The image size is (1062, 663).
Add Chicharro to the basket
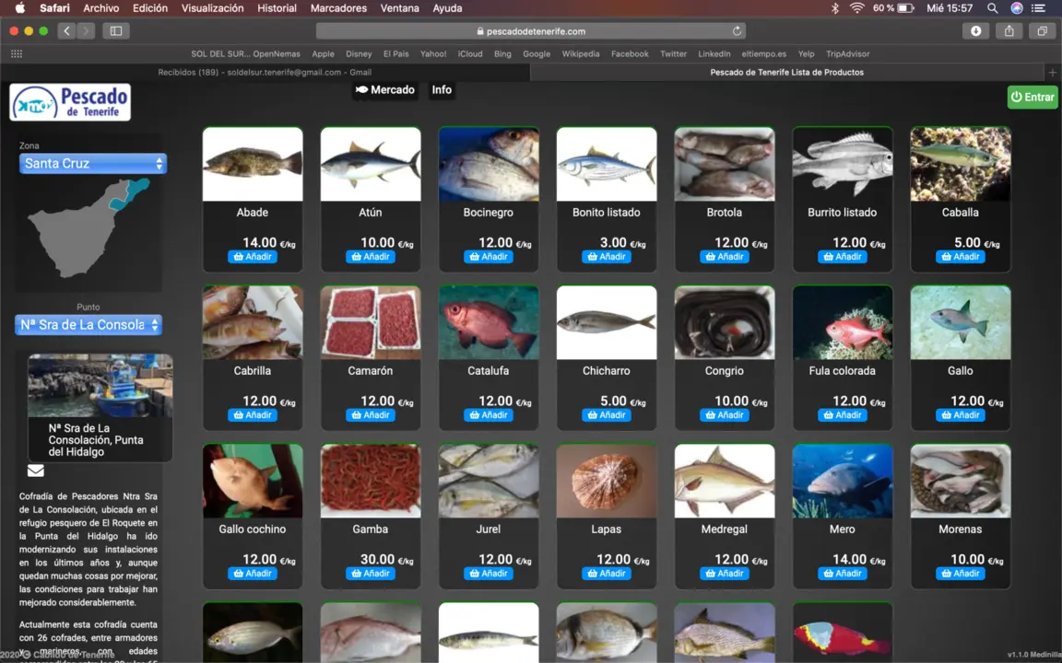click(607, 415)
